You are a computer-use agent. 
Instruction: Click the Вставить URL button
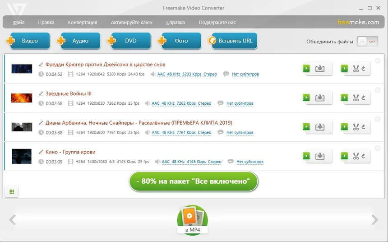(x=233, y=41)
